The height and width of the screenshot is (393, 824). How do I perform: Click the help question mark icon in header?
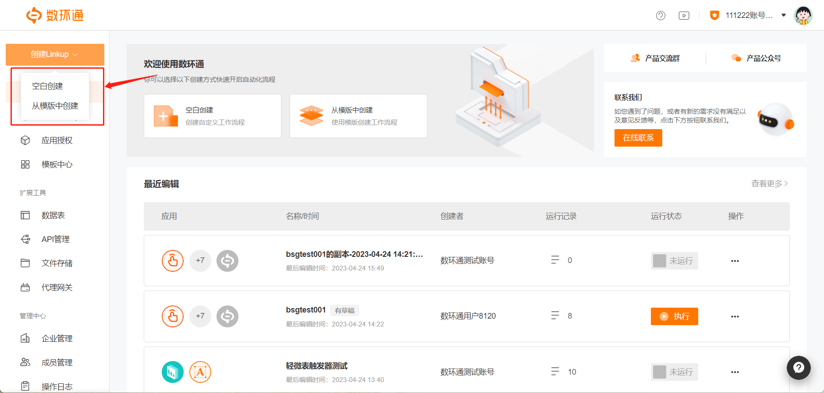tap(661, 16)
